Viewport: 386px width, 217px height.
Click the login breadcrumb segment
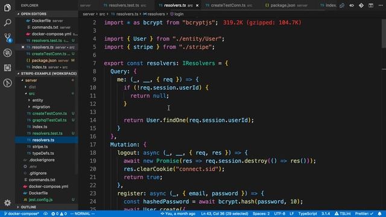177,14
